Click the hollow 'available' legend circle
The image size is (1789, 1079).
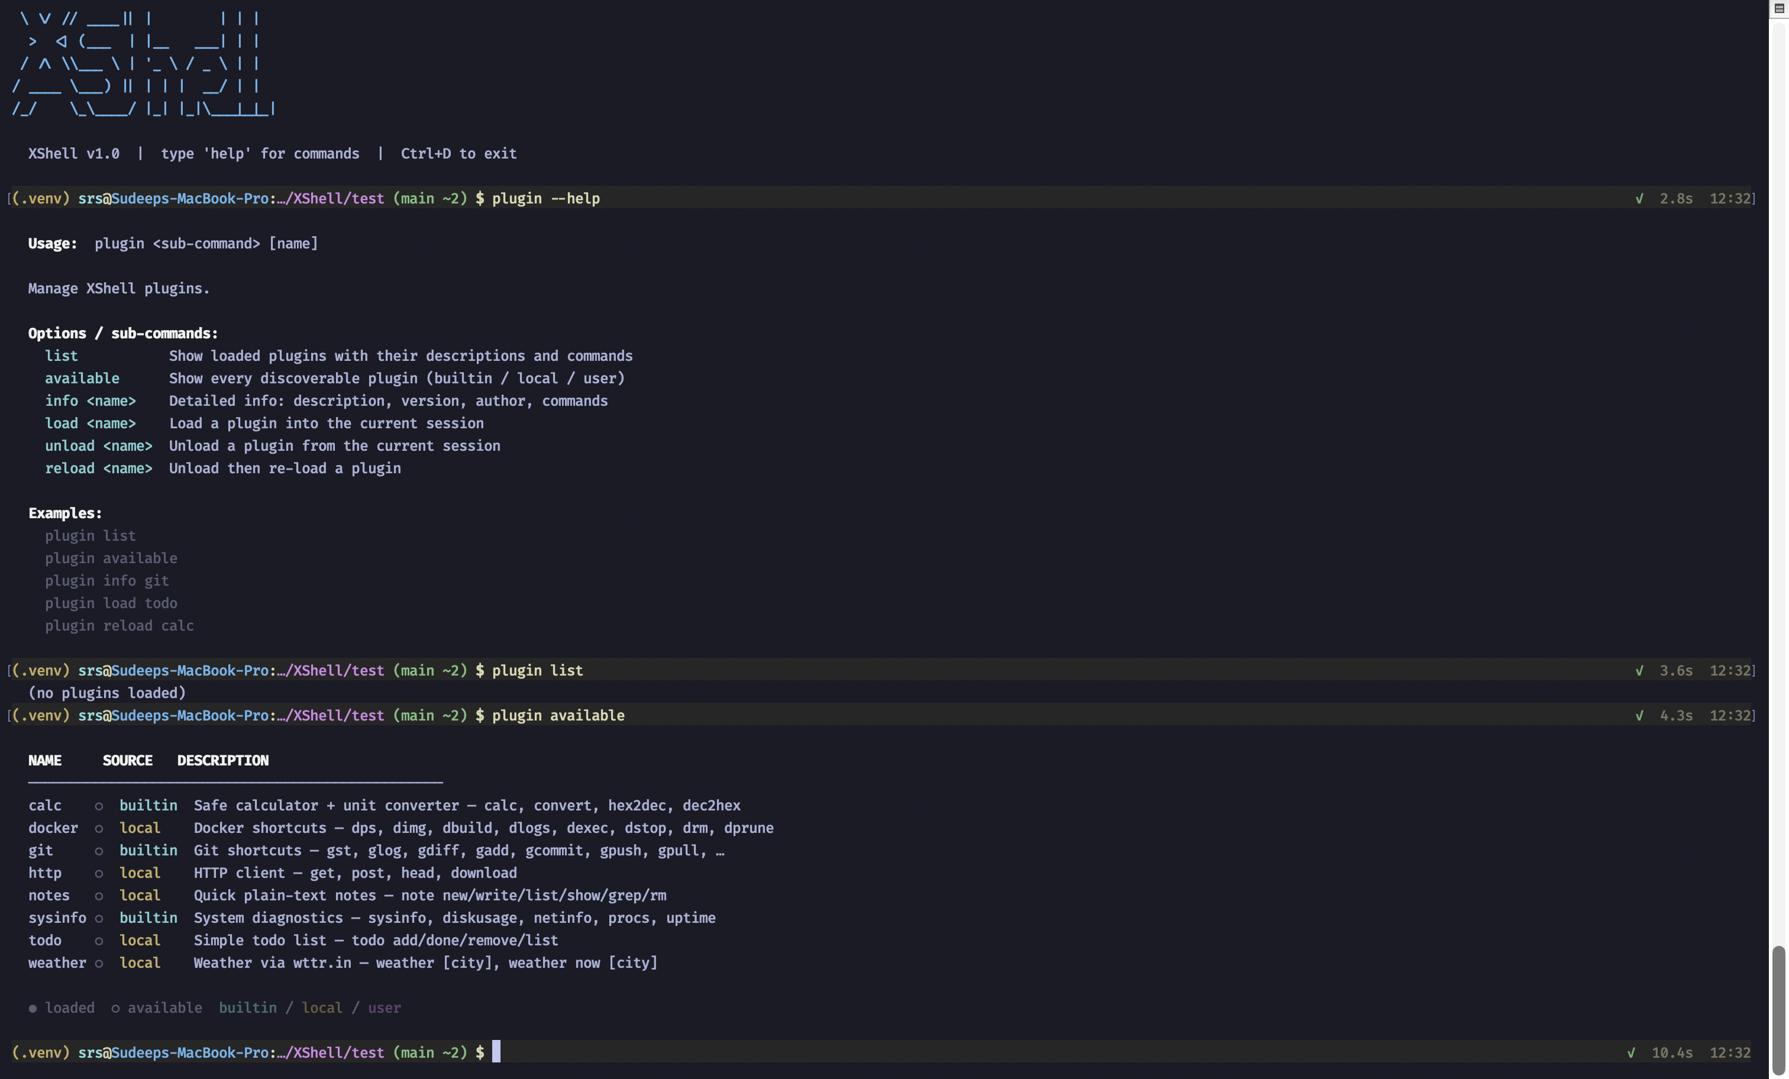(115, 1009)
